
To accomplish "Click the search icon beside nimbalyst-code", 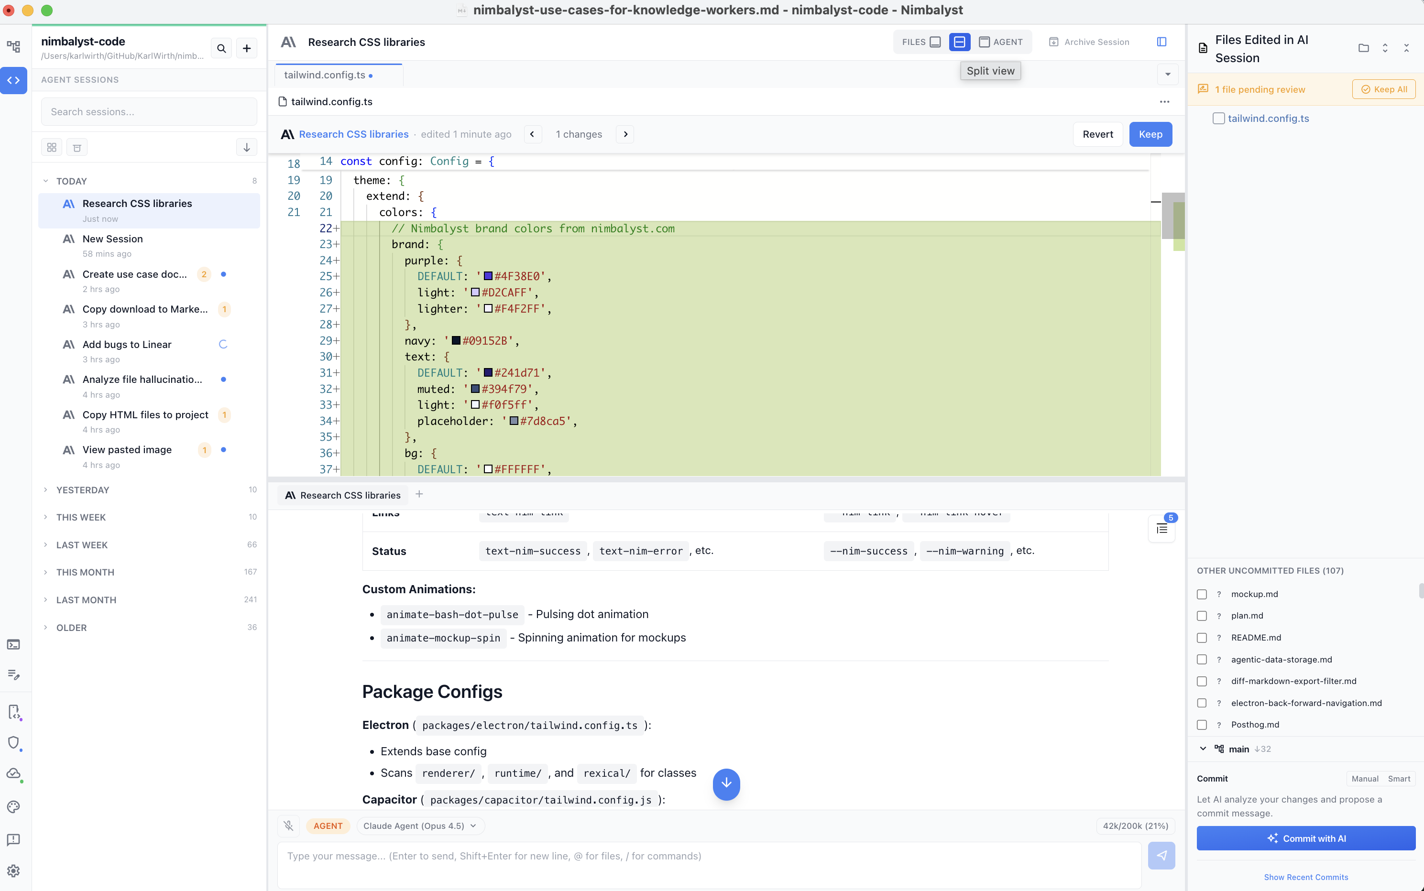I will point(221,48).
